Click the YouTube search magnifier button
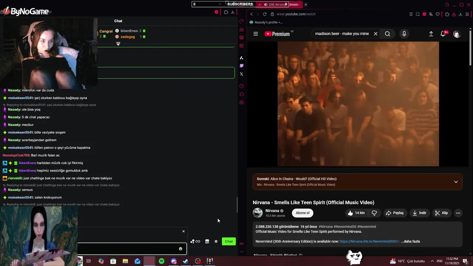The width and height of the screenshot is (473, 266). (x=387, y=34)
